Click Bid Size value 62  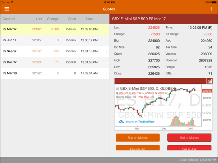(x=158, y=47)
